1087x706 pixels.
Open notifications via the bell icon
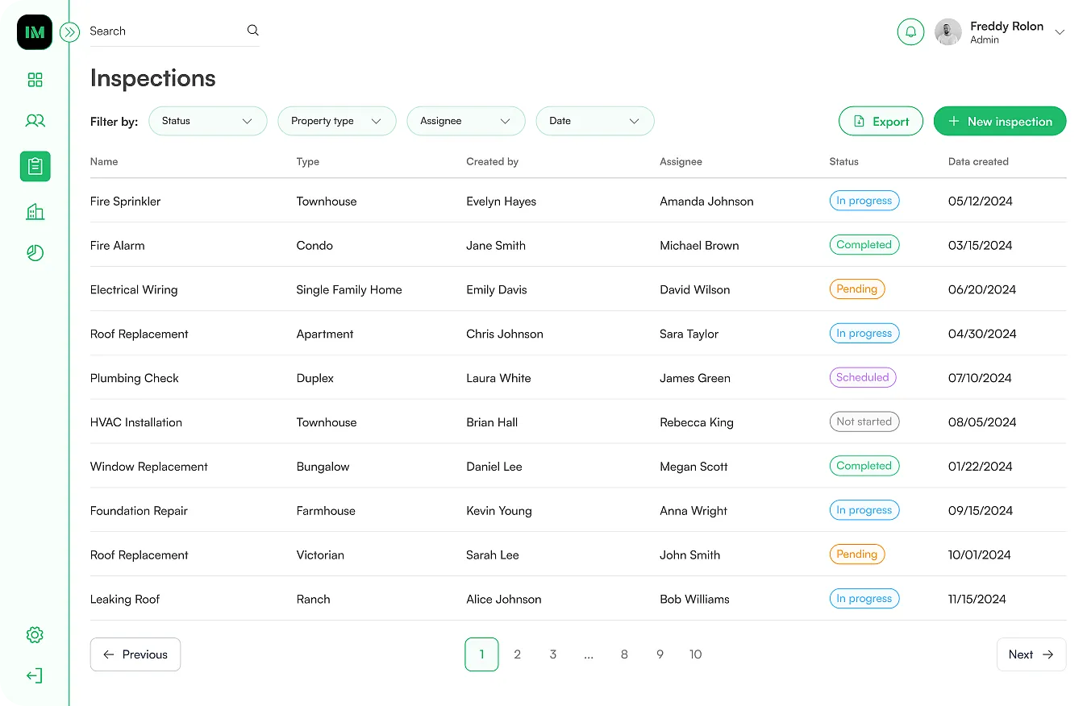(910, 31)
